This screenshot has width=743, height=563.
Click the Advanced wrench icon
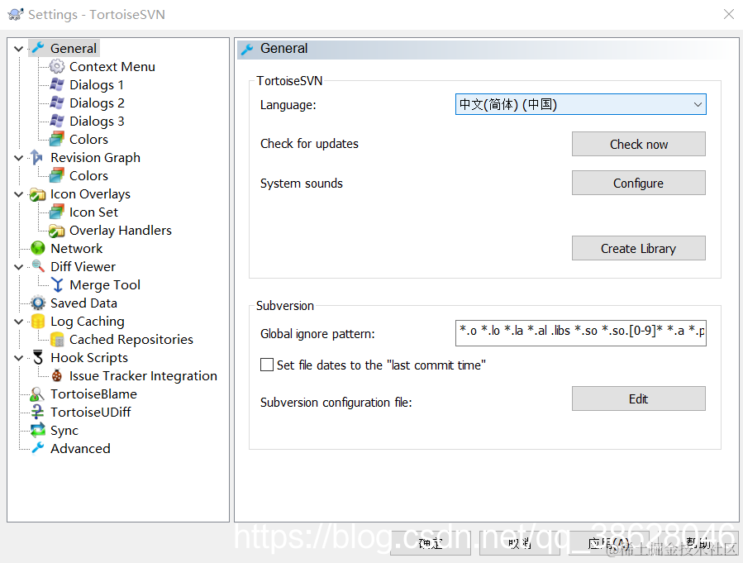(x=38, y=448)
